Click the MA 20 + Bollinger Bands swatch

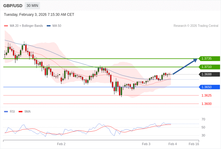pyautogui.click(x=6, y=26)
